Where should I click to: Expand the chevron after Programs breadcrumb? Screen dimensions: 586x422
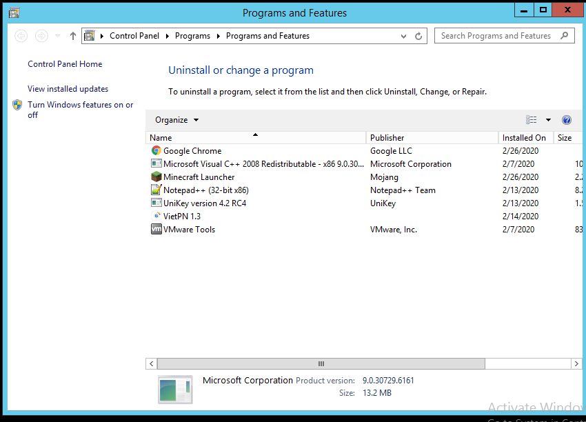(x=219, y=36)
